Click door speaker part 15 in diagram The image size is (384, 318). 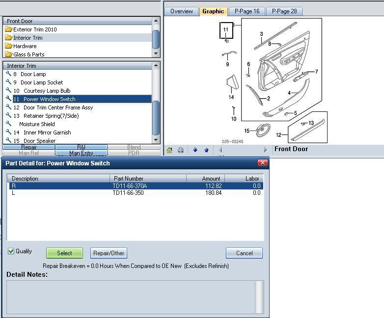point(263,130)
